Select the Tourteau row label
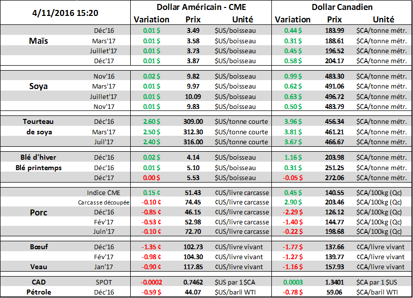Screen dimensions: 413x298 click(38, 122)
